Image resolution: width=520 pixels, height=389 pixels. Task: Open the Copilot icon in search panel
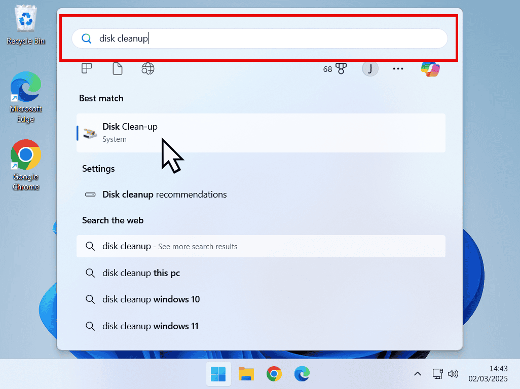click(430, 69)
